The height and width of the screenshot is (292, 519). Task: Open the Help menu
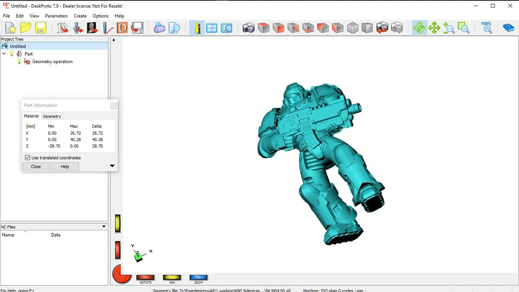point(119,16)
